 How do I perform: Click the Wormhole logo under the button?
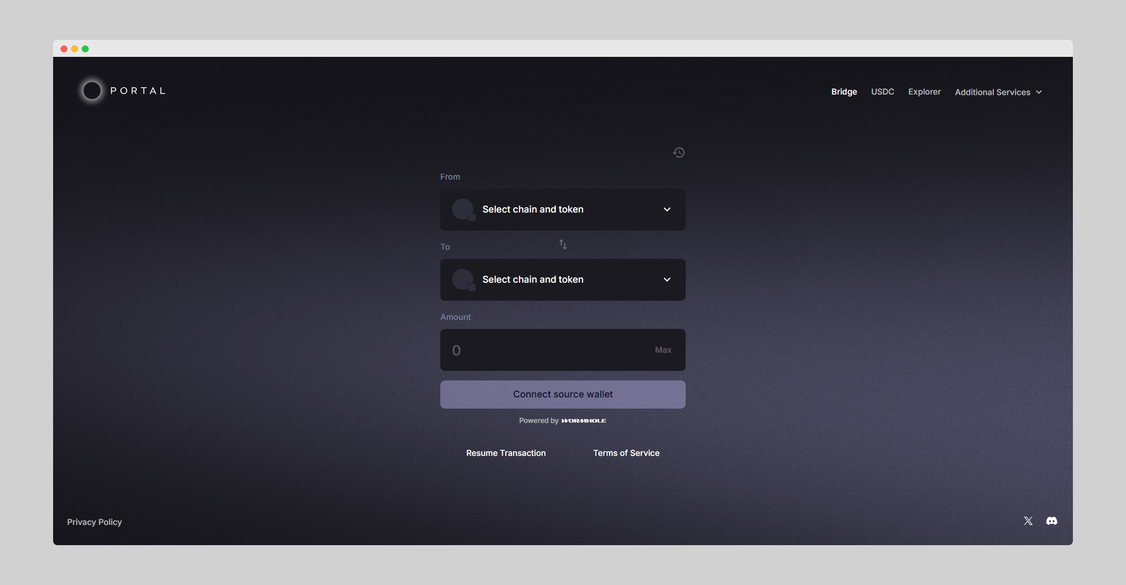coord(584,421)
